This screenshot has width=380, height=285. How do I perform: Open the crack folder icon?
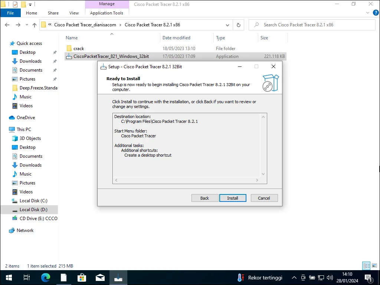(69, 49)
